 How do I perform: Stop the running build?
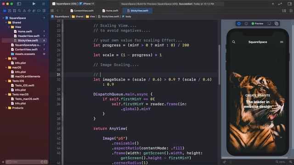tap(44, 4)
